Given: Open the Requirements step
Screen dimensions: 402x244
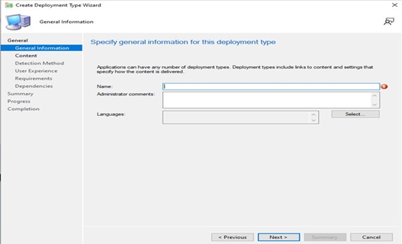Looking at the screenshot, I should [x=33, y=79].
